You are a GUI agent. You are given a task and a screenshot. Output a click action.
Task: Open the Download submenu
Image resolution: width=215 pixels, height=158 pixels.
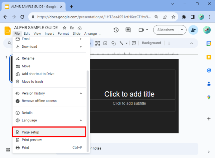[49, 47]
